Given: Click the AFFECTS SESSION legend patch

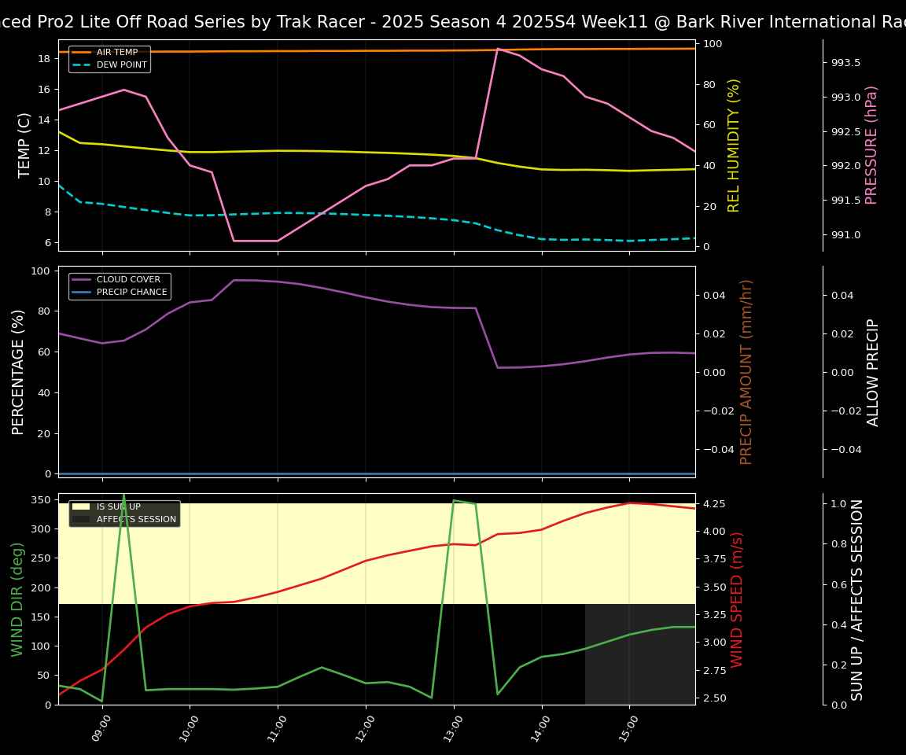Looking at the screenshot, I should tap(82, 520).
